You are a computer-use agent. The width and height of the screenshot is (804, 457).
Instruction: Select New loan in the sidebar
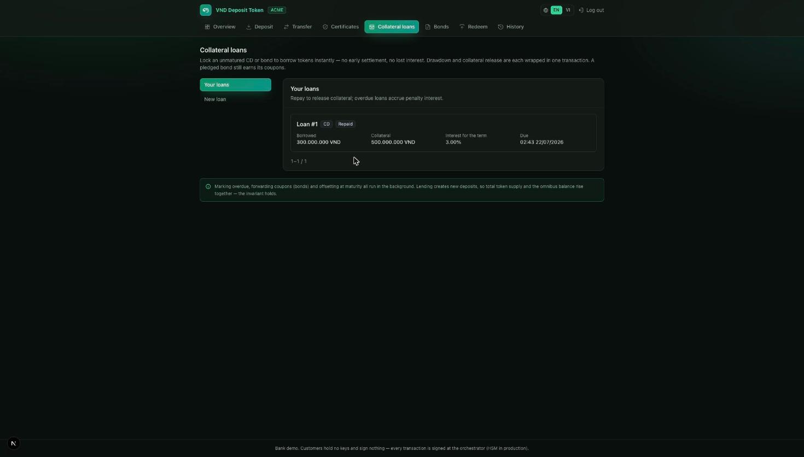click(x=235, y=99)
